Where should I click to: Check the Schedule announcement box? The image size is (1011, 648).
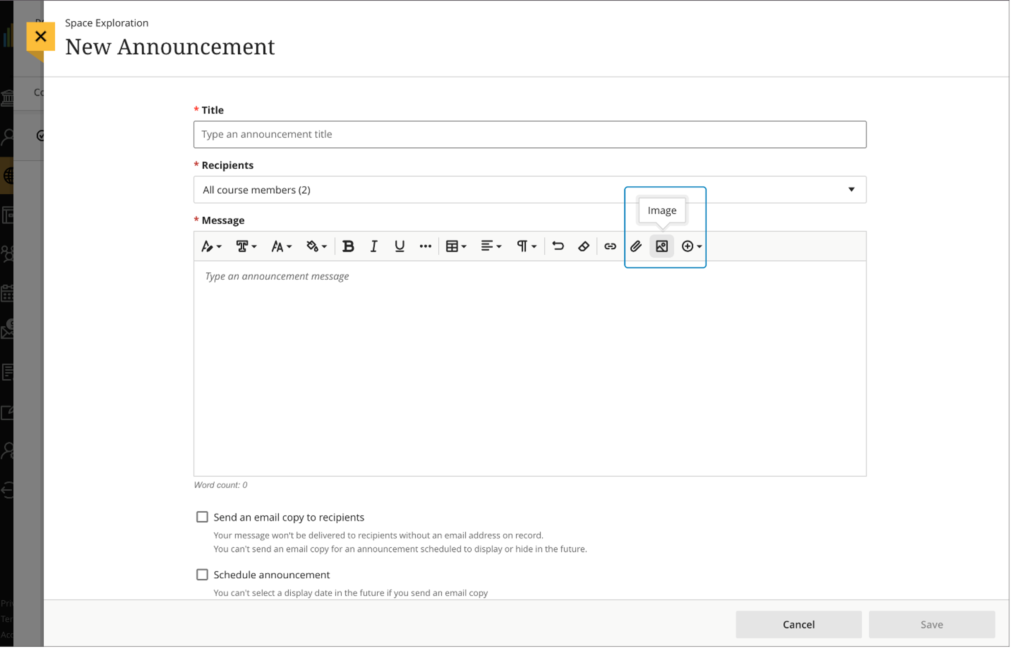tap(202, 575)
